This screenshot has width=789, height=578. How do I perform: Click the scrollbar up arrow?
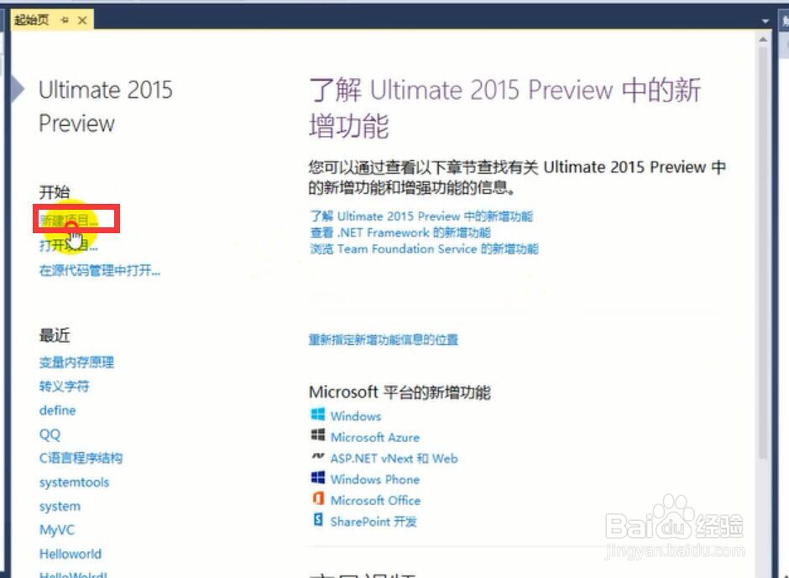pyautogui.click(x=763, y=39)
